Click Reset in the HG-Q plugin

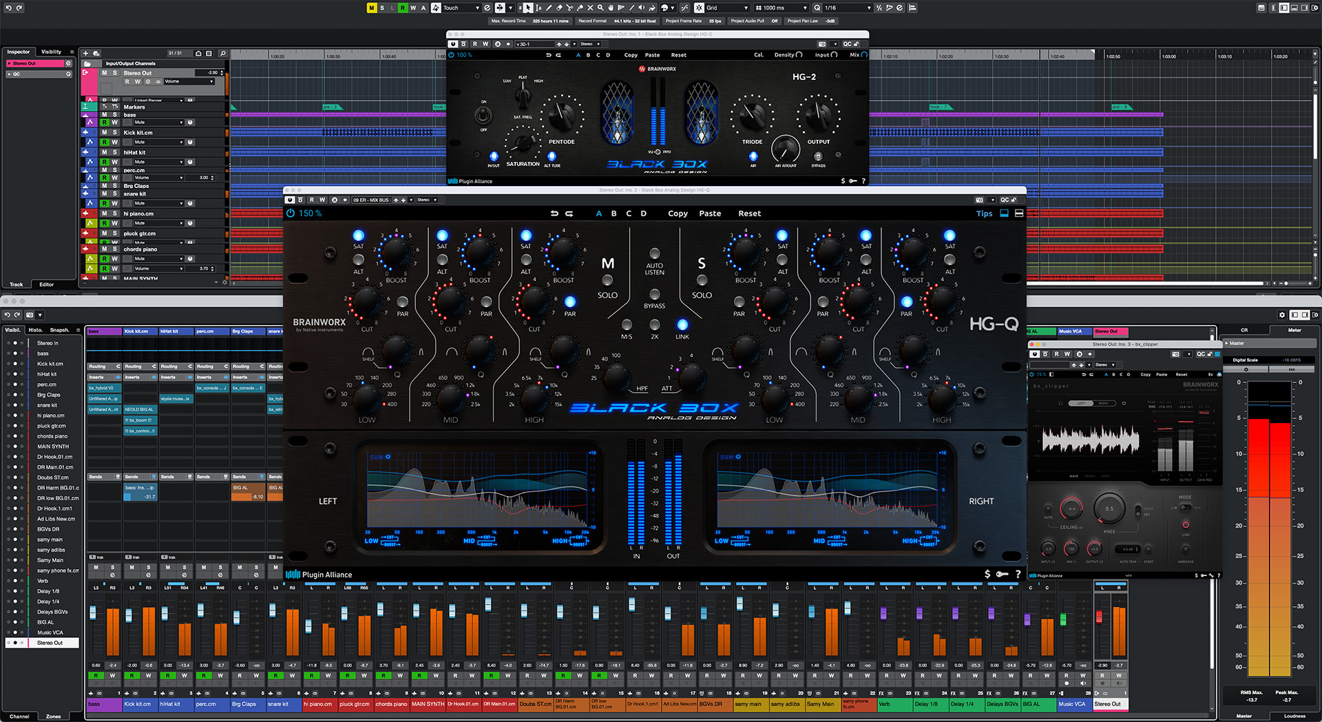[x=749, y=214]
